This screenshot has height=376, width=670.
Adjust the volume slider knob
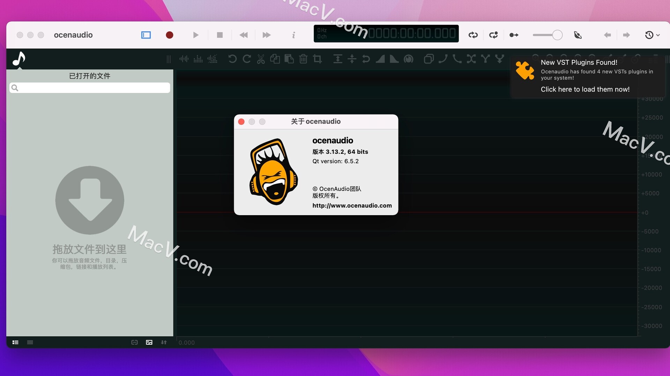tap(557, 35)
